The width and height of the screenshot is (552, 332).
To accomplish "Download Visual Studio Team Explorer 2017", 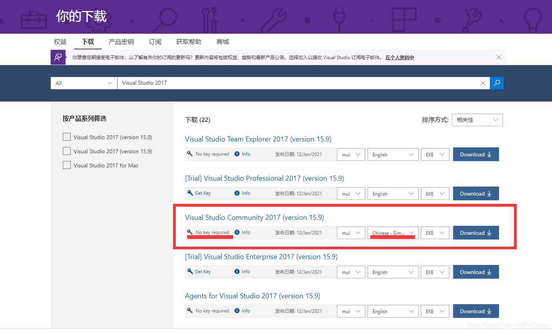I will coord(476,154).
